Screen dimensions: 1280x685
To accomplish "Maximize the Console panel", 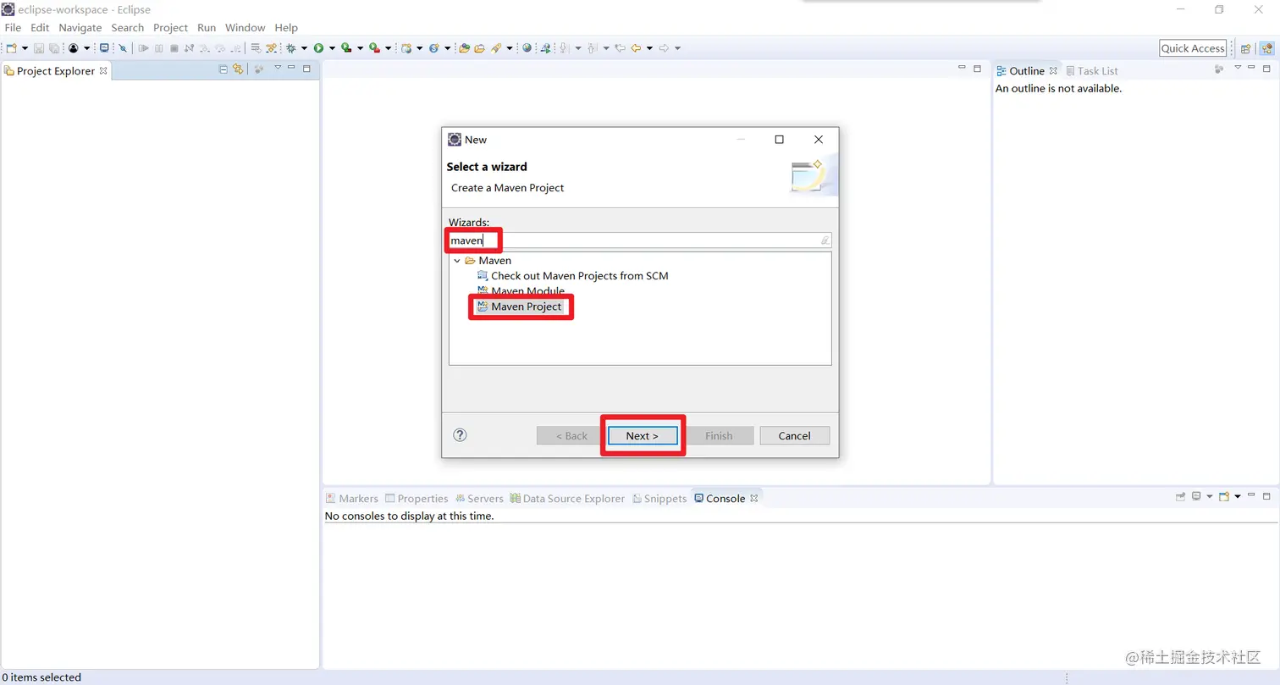I will coord(1266,496).
